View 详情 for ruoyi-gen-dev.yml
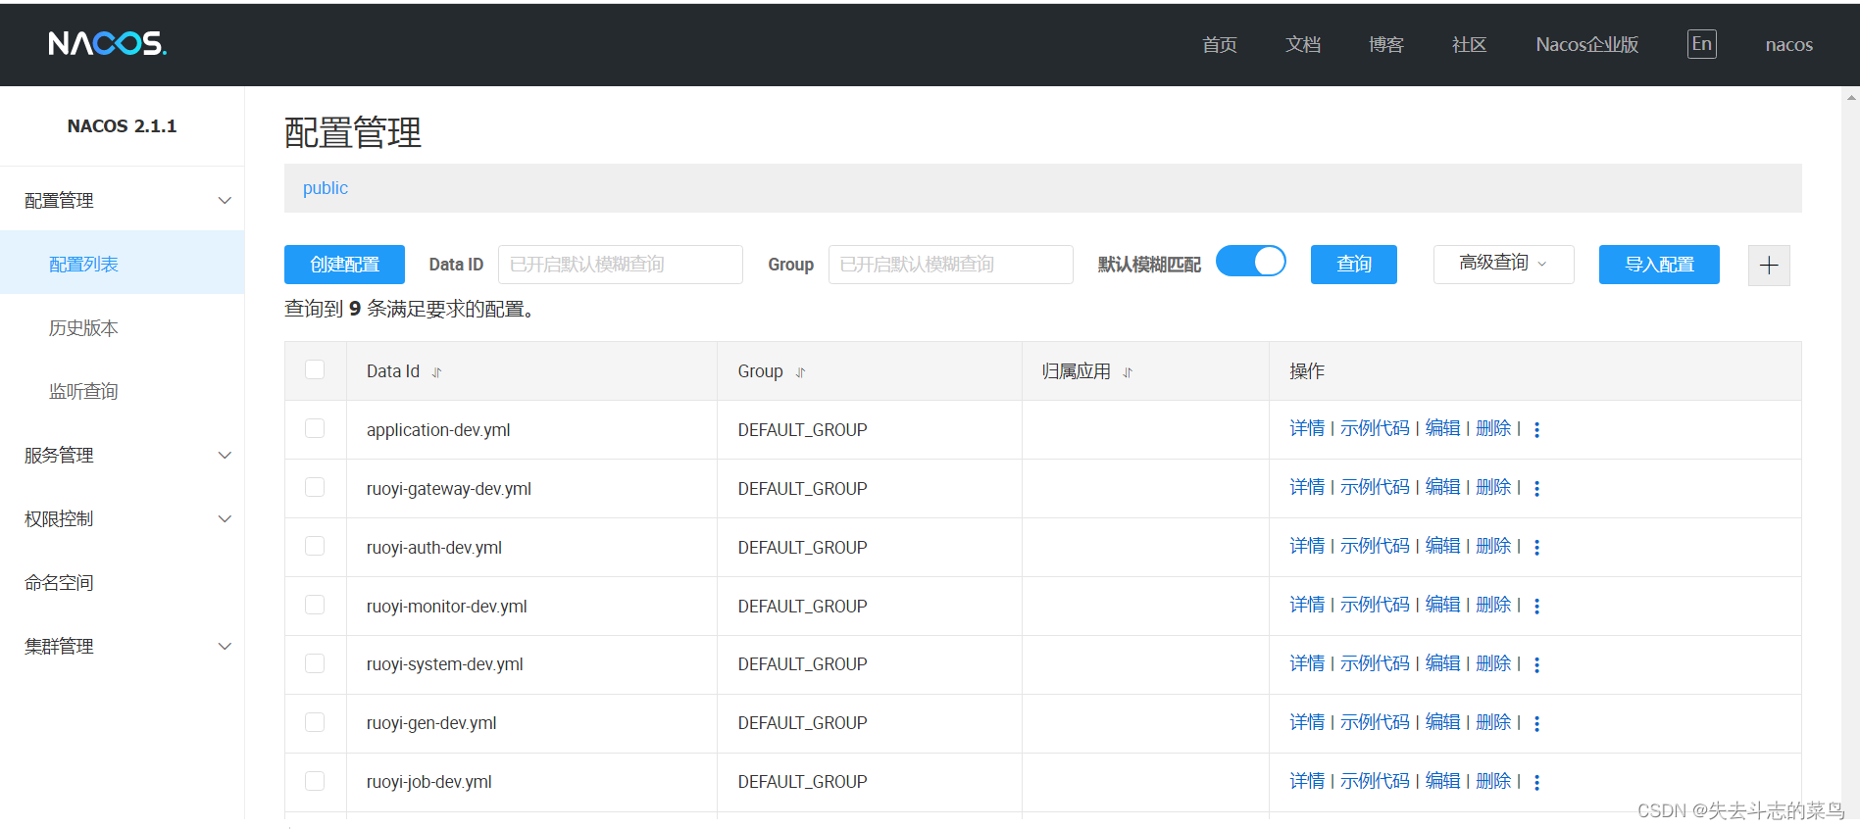The height and width of the screenshot is (829, 1860). 1307,722
